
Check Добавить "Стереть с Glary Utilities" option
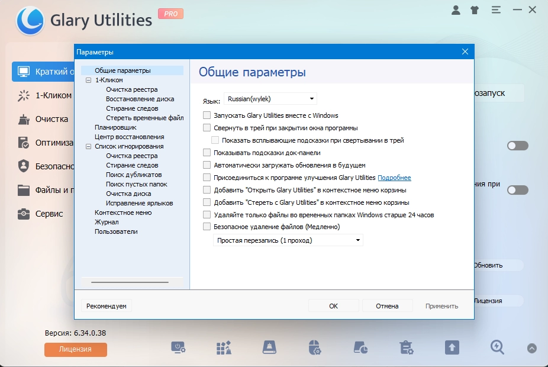pyautogui.click(x=207, y=202)
